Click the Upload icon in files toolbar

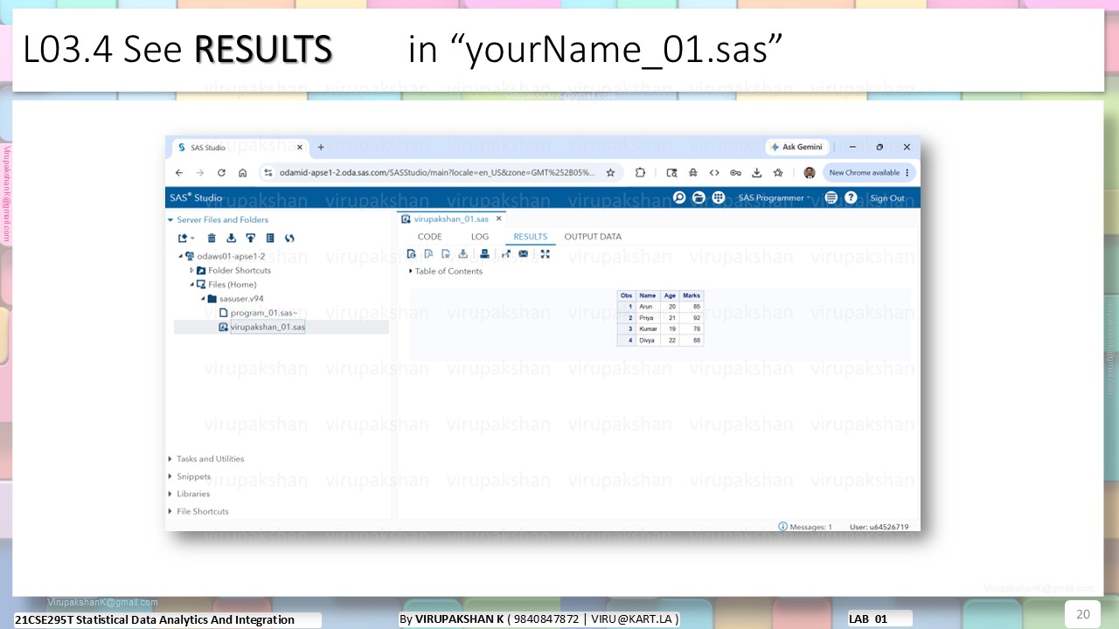pyautogui.click(x=251, y=238)
